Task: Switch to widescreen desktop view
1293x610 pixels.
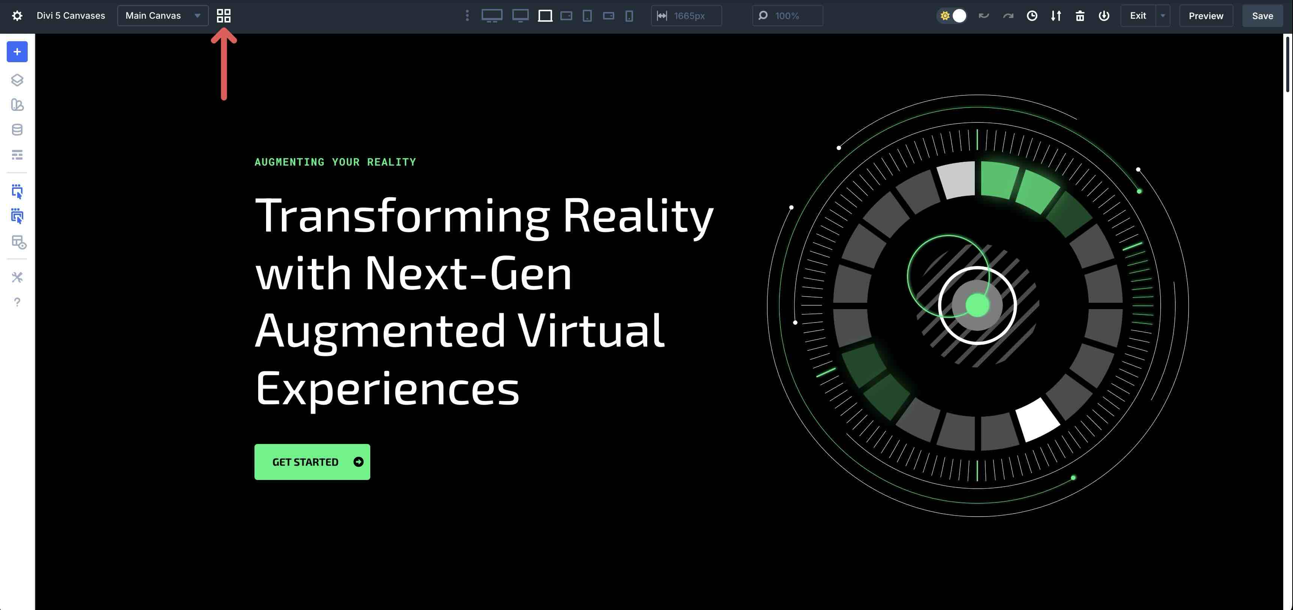Action: (491, 16)
